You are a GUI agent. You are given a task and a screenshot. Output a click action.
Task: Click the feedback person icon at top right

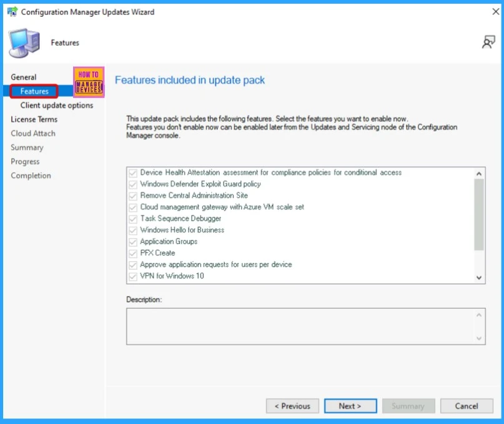[488, 42]
